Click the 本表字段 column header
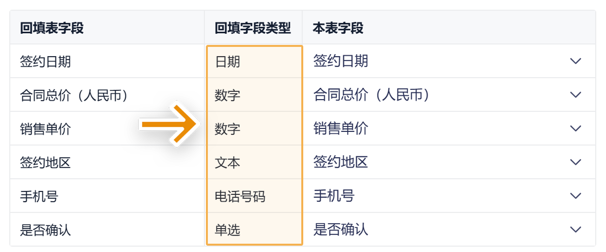 tap(338, 28)
